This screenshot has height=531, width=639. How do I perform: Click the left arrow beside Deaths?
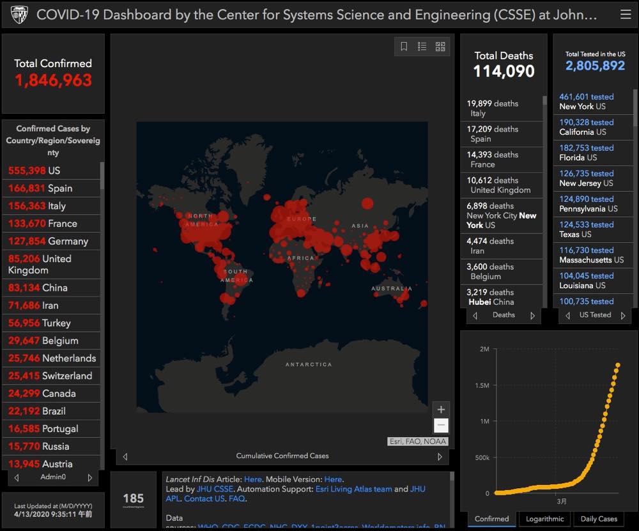click(x=475, y=316)
